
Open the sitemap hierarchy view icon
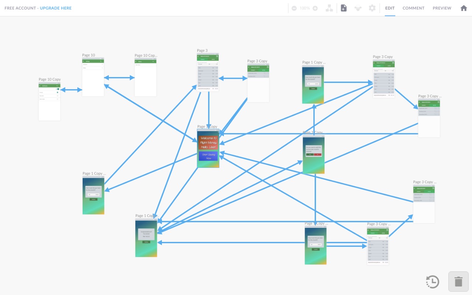click(329, 8)
